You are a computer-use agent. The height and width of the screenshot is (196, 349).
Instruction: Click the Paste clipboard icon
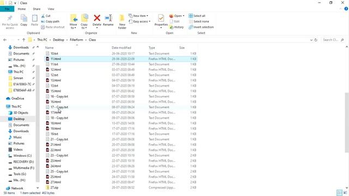point(34,18)
